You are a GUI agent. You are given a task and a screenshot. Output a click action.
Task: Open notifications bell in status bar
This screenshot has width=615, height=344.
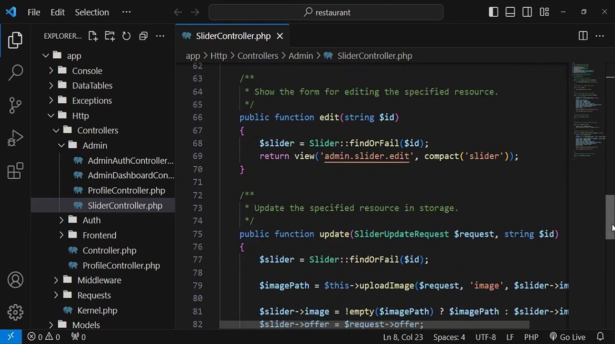[x=601, y=337]
